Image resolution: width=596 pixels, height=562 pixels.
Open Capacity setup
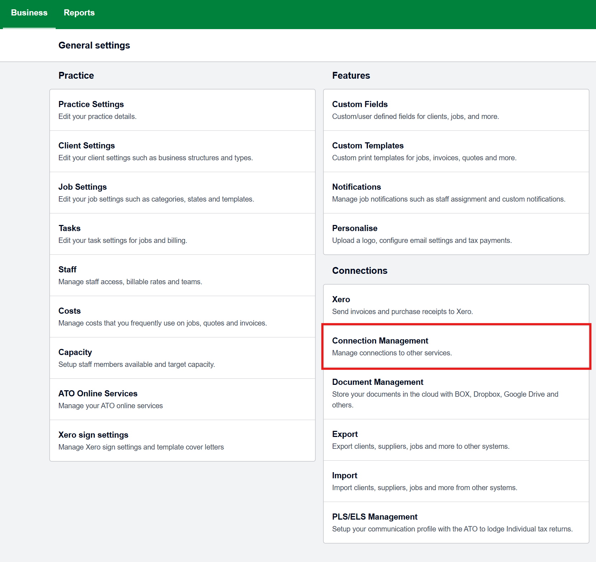coord(75,352)
